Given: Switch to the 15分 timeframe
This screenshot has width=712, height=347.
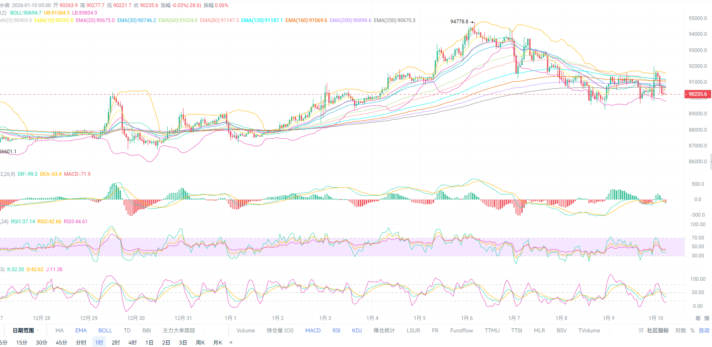Looking at the screenshot, I should click(22, 342).
